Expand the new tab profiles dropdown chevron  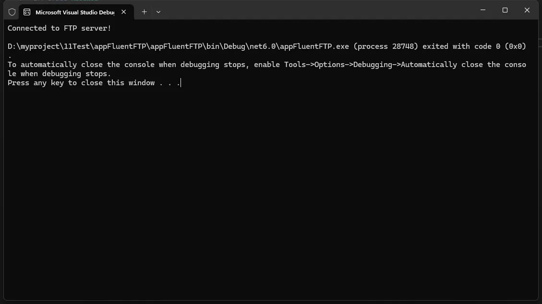158,12
